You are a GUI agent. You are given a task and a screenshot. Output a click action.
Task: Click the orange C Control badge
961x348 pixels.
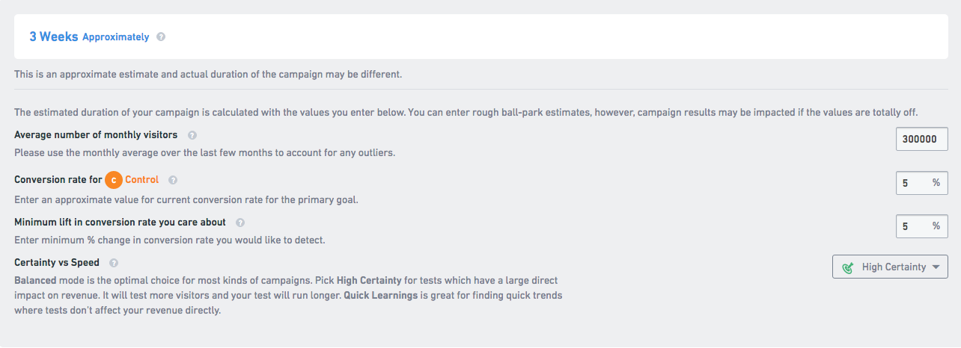pos(114,180)
